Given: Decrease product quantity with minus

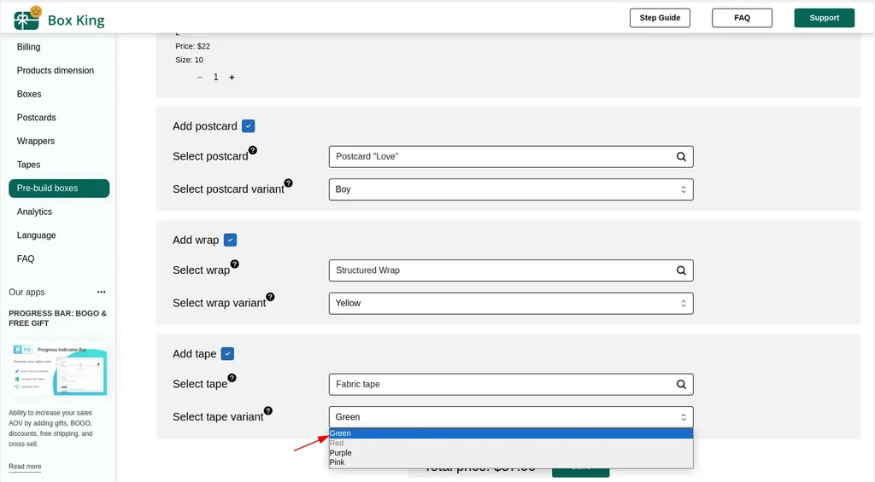Looking at the screenshot, I should [x=199, y=78].
